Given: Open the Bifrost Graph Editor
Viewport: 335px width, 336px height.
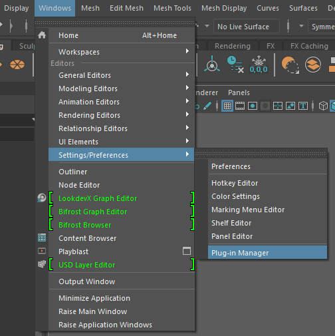Looking at the screenshot, I should point(122,212).
